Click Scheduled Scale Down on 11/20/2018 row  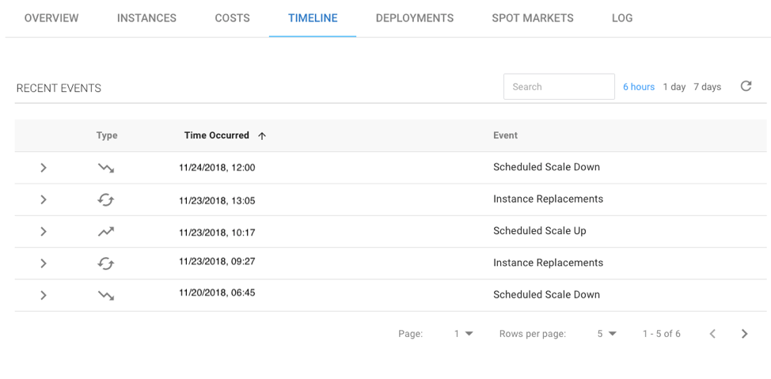point(546,295)
